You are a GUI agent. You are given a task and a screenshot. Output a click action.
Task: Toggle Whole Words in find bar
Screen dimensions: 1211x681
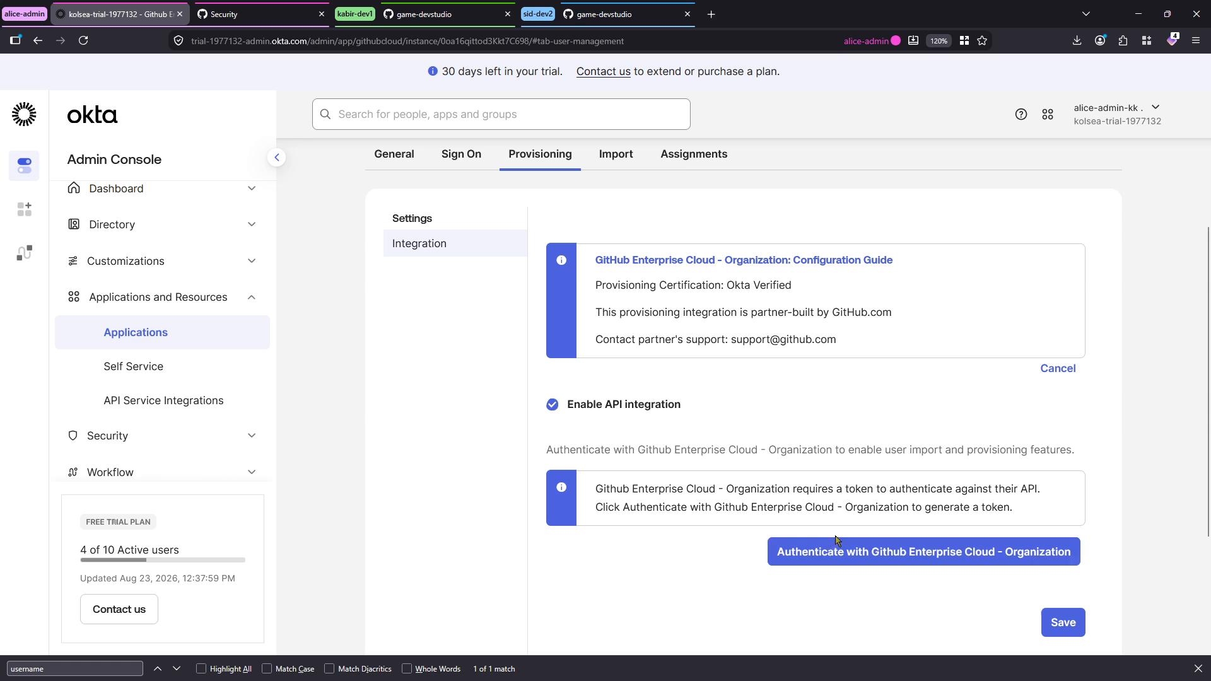[407, 668]
